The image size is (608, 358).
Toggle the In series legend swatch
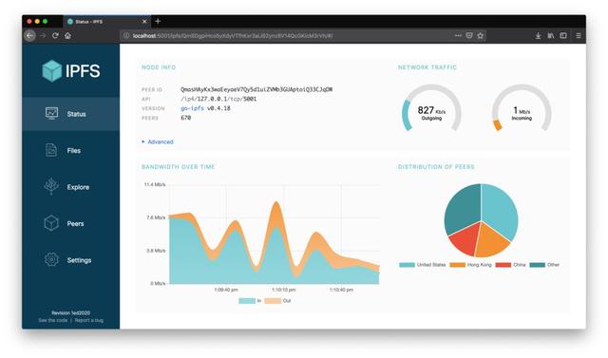click(x=247, y=301)
